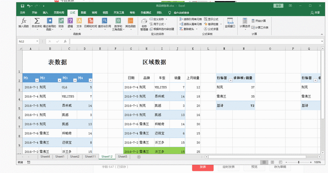Switch to the 数据 ribbon tab
This screenshot has width=328, height=173.
[83, 12]
